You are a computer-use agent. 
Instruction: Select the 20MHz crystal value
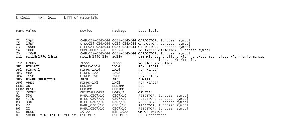click(x=31, y=92)
